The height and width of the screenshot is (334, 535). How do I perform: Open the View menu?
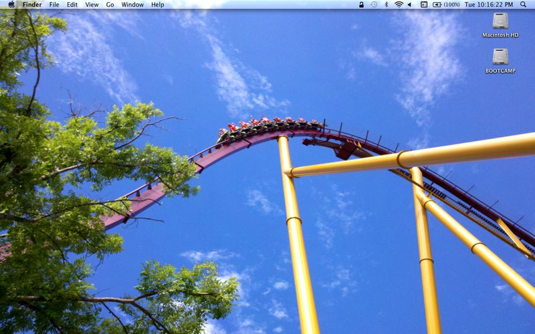click(92, 5)
